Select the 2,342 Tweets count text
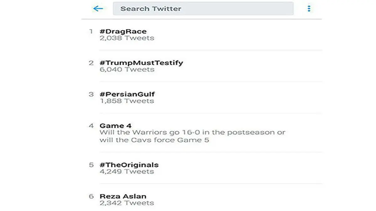 [127, 203]
